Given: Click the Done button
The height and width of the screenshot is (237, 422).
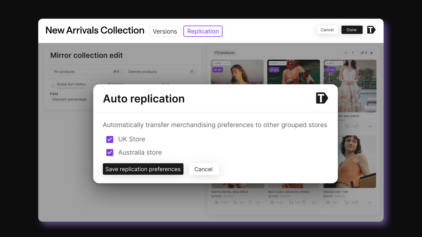Looking at the screenshot, I should click(352, 30).
